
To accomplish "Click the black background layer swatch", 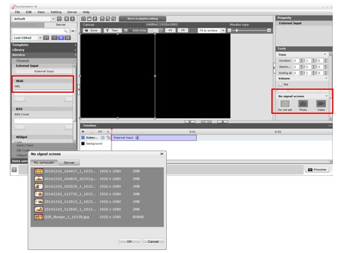I will point(83,144).
